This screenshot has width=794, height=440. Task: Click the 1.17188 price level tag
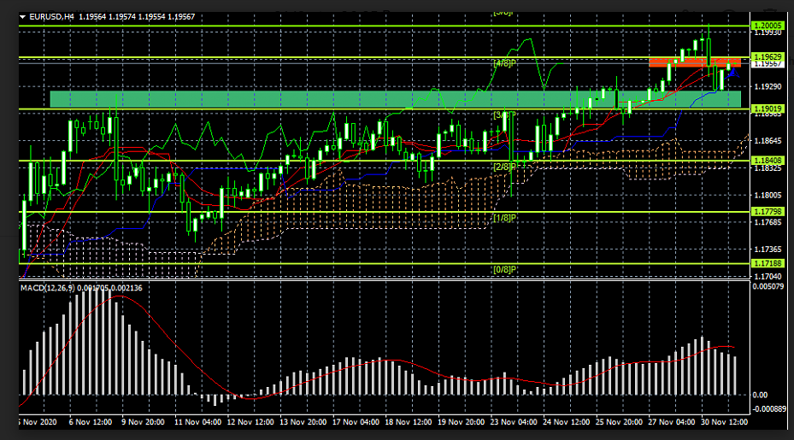point(768,264)
